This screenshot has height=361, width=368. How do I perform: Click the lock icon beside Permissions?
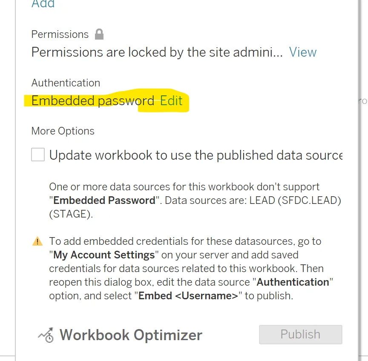99,34
